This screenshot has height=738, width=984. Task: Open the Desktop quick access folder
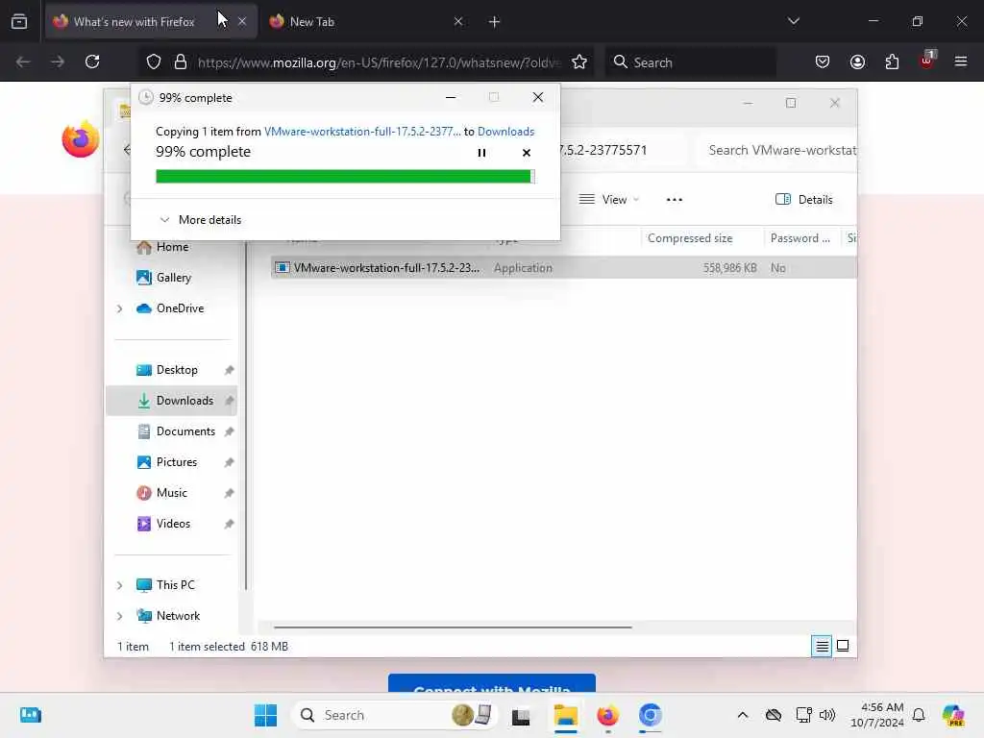(x=177, y=370)
